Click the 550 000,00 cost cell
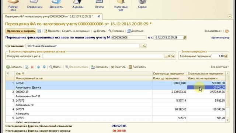Image resolution: width=236 pixels, height=133 pixels. 206,83
